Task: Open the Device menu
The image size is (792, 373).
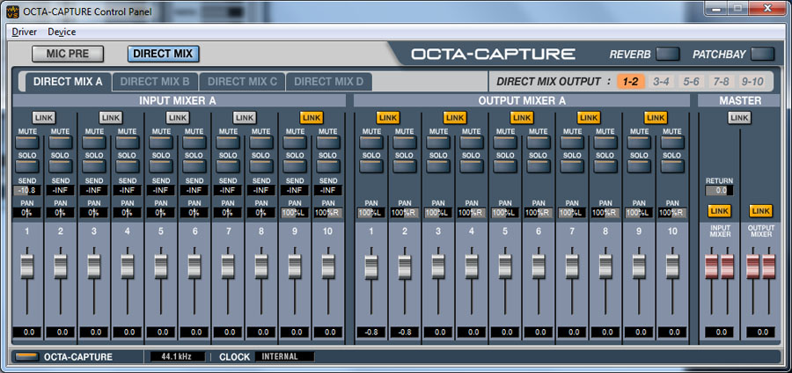Action: 62,32
